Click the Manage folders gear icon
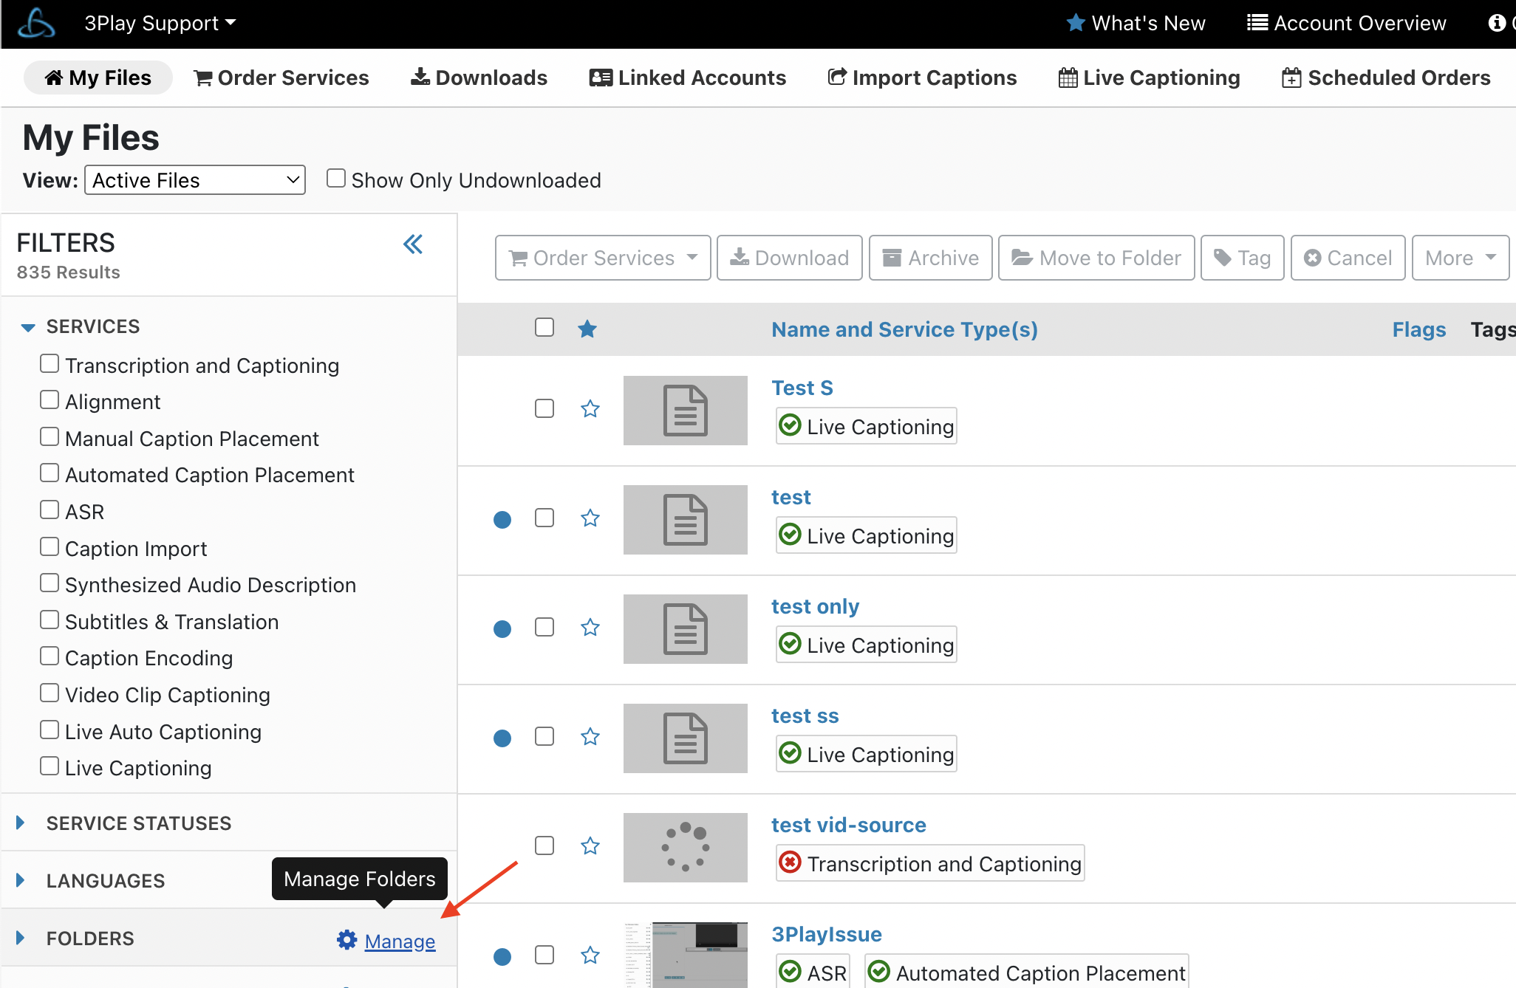The image size is (1516, 988). (x=347, y=939)
